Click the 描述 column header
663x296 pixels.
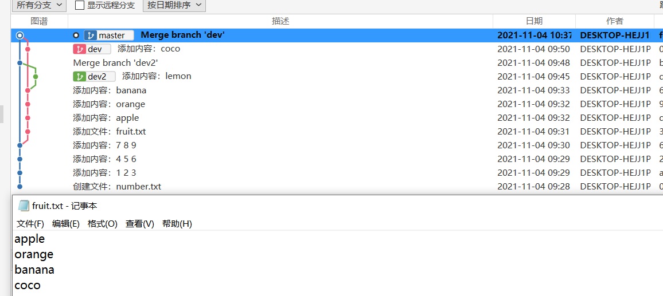click(x=280, y=21)
